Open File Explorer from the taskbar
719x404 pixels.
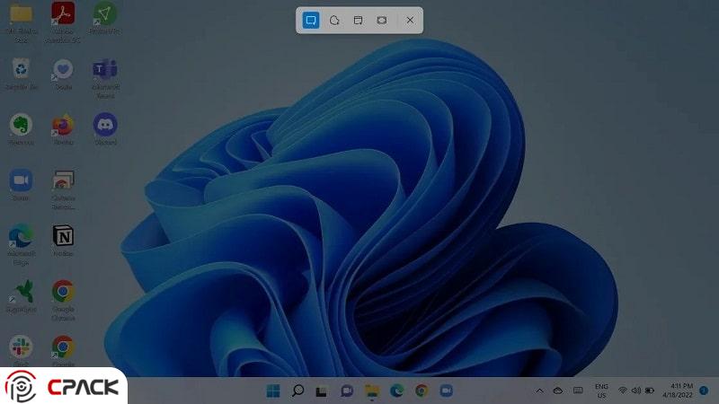[372, 391]
